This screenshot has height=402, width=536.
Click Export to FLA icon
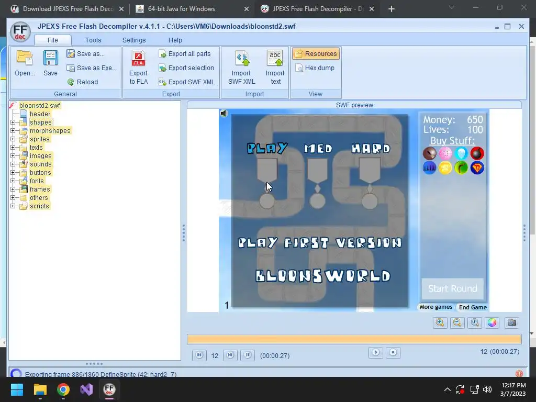tap(138, 59)
